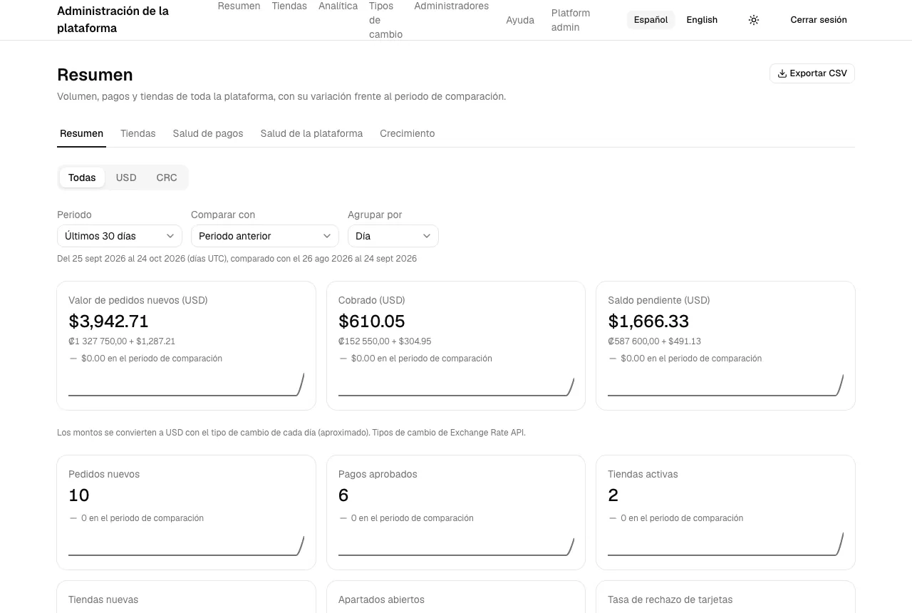The width and height of the screenshot is (912, 613).
Task: Click the Cobrado (USD) sparkline chart
Action: (x=456, y=385)
